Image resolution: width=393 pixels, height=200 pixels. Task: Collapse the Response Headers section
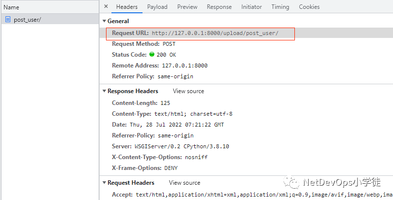tap(104, 91)
